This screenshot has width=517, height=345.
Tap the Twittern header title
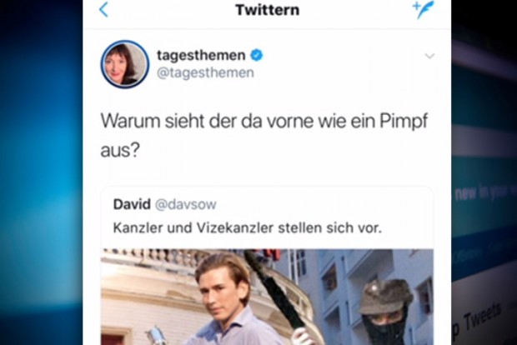click(x=268, y=10)
